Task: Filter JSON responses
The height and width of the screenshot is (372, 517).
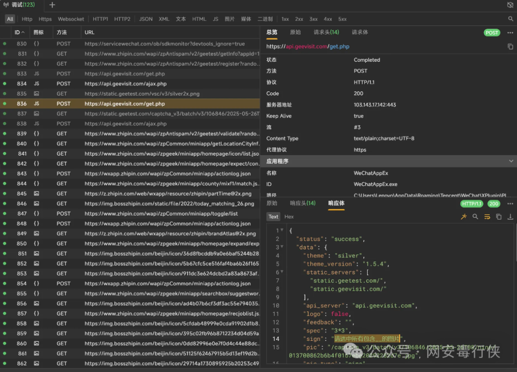Action: pos(146,19)
